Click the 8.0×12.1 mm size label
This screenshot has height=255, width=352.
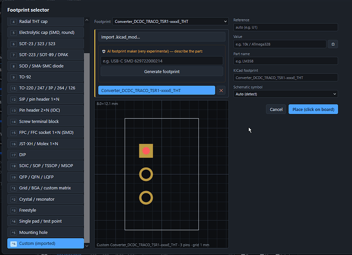coord(107,104)
